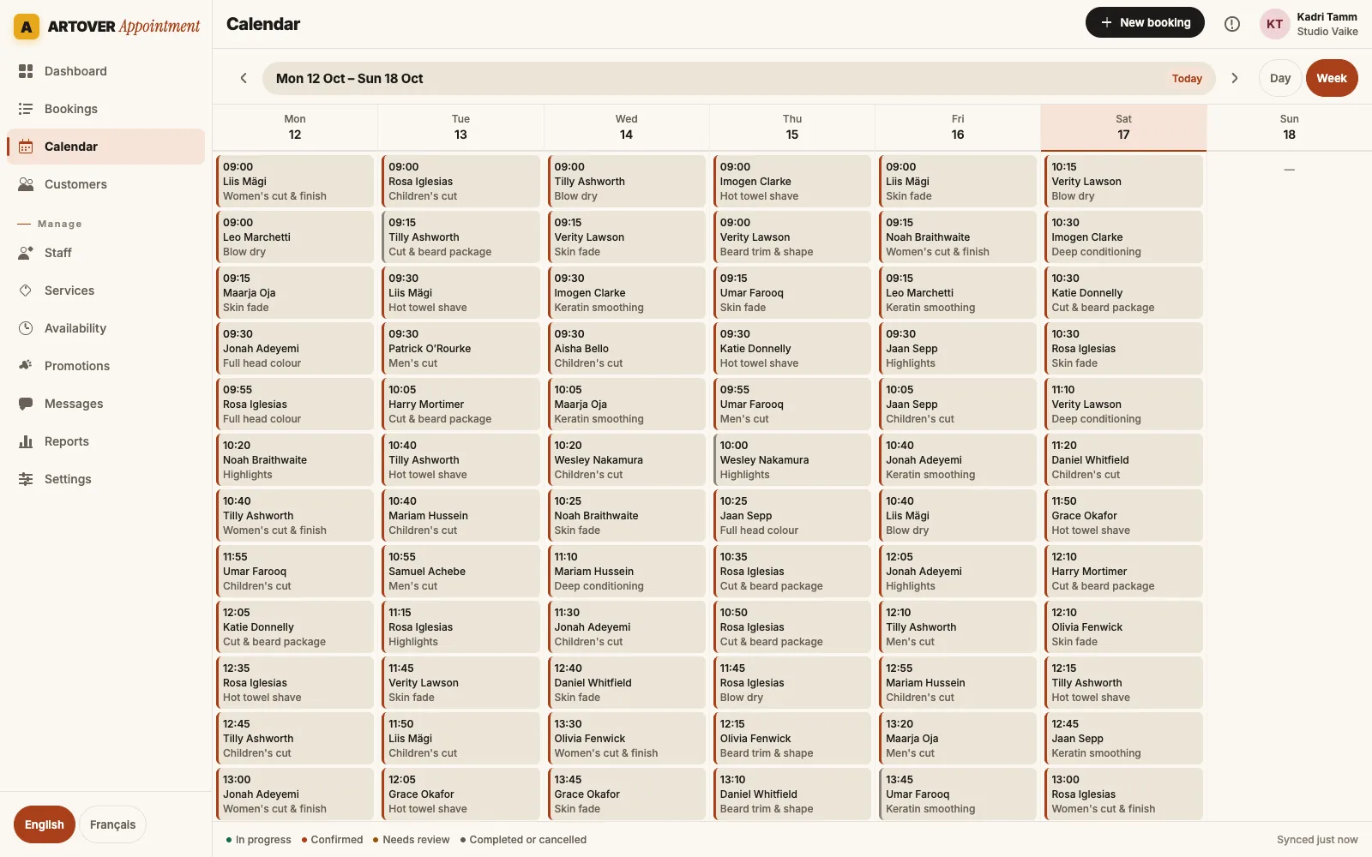Click the ARTOVER logo badge
The image size is (1372, 857).
point(27,27)
